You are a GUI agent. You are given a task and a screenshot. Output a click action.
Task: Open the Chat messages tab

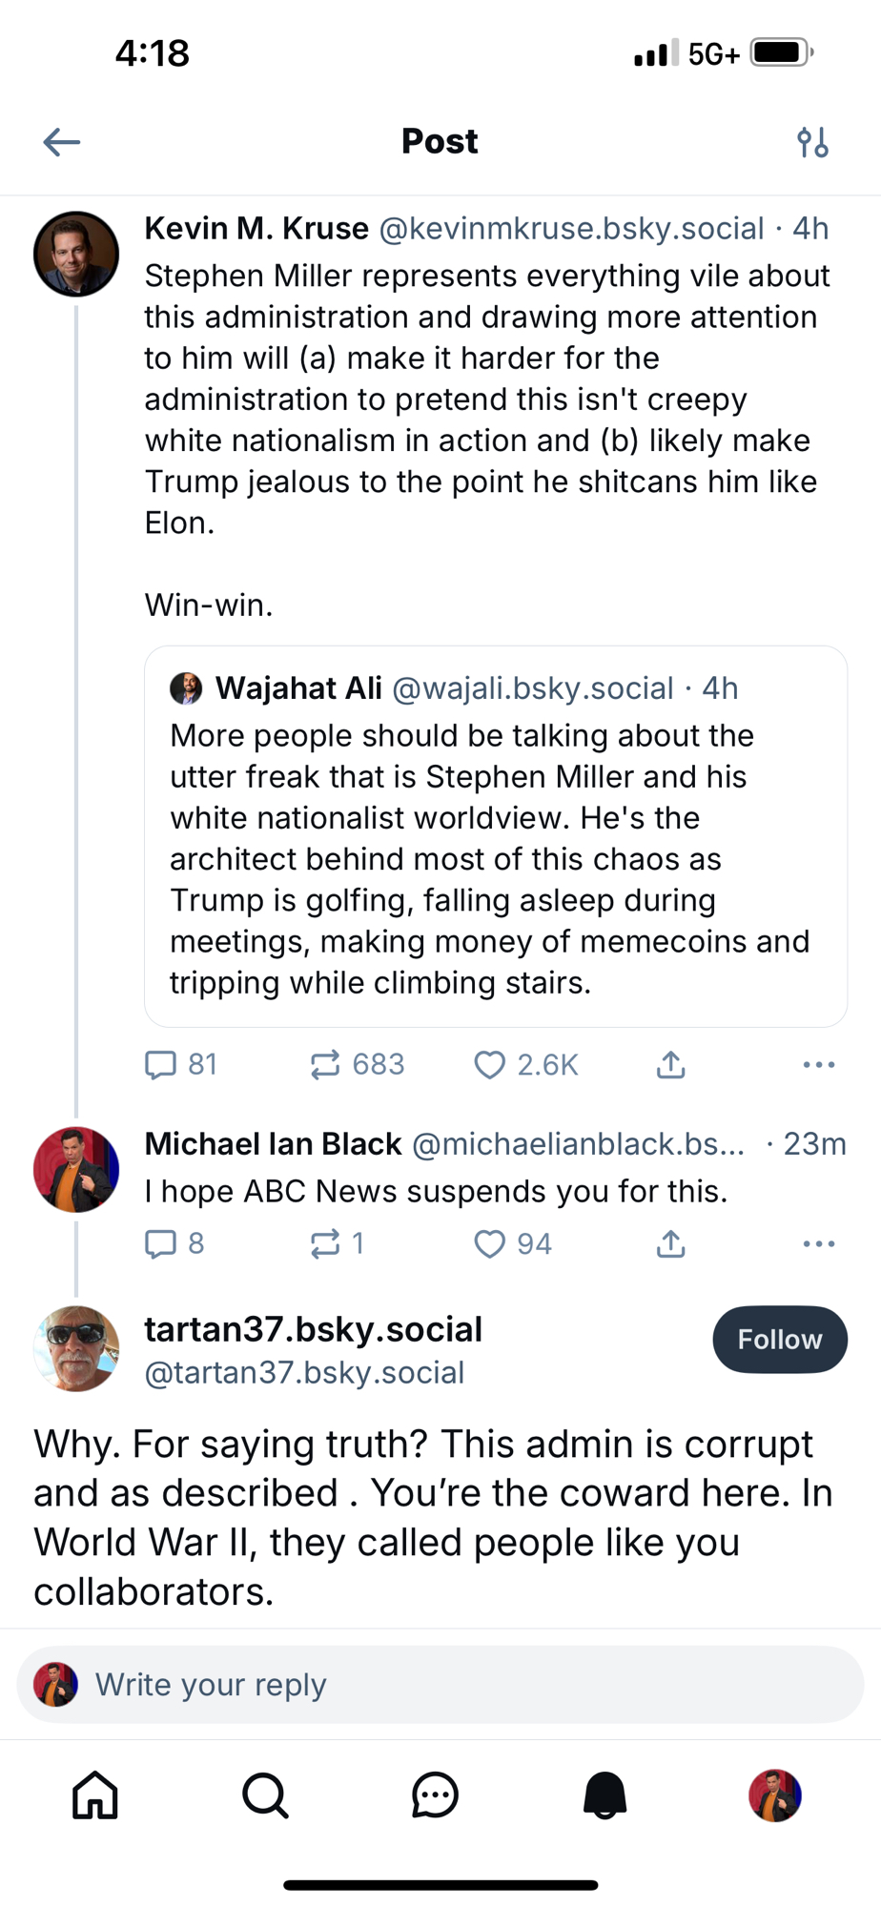pos(435,1795)
